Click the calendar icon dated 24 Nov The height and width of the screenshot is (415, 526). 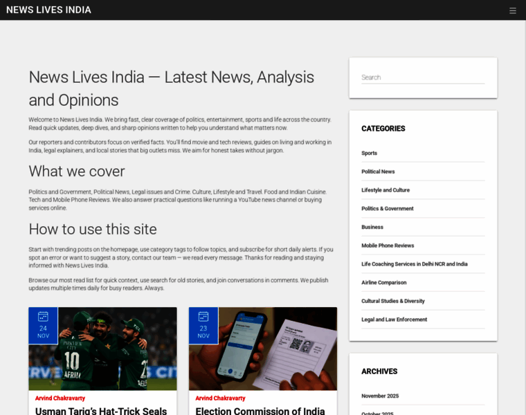click(43, 316)
